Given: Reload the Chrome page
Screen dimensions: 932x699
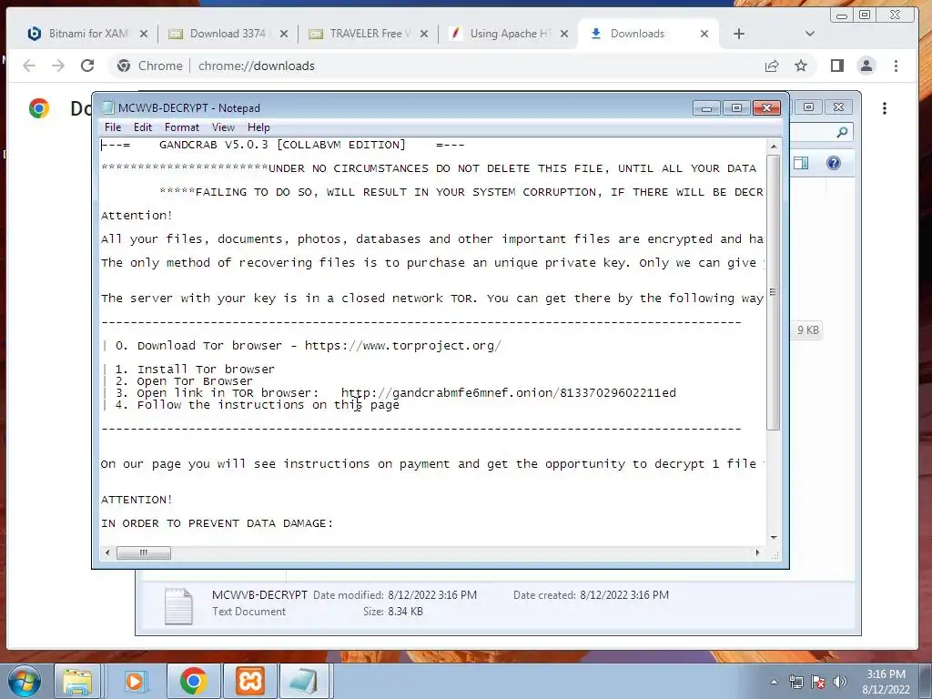Looking at the screenshot, I should coord(87,66).
